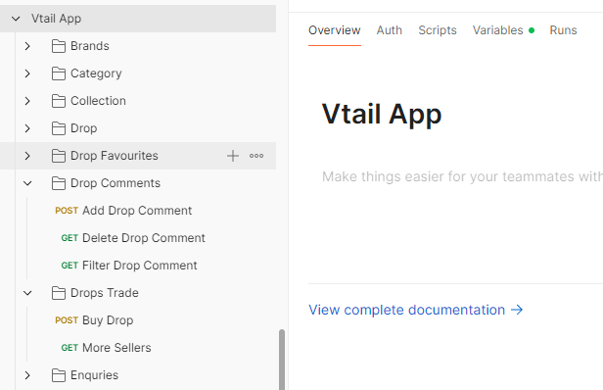Click the arrow icon after View complete documentation

click(517, 310)
